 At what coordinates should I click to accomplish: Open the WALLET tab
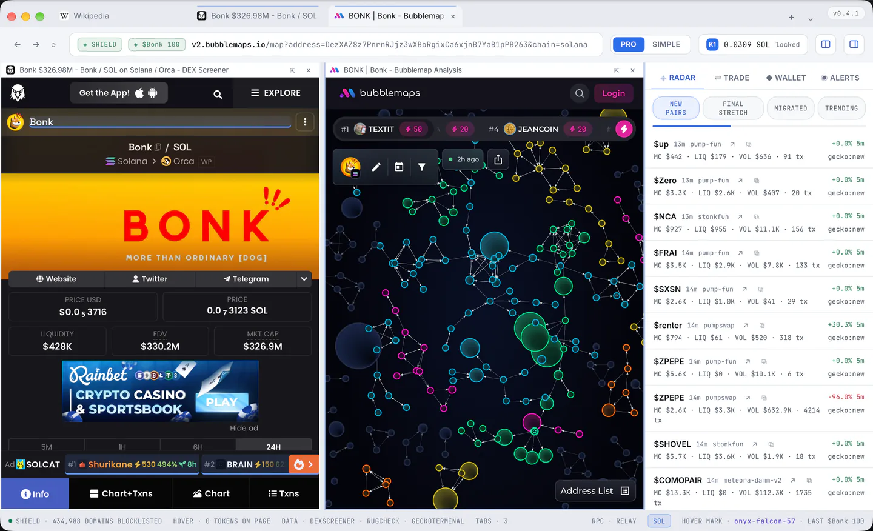click(786, 78)
